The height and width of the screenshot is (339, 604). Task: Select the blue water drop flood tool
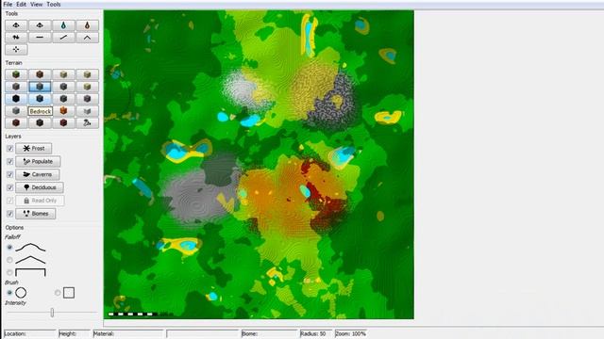[63, 25]
